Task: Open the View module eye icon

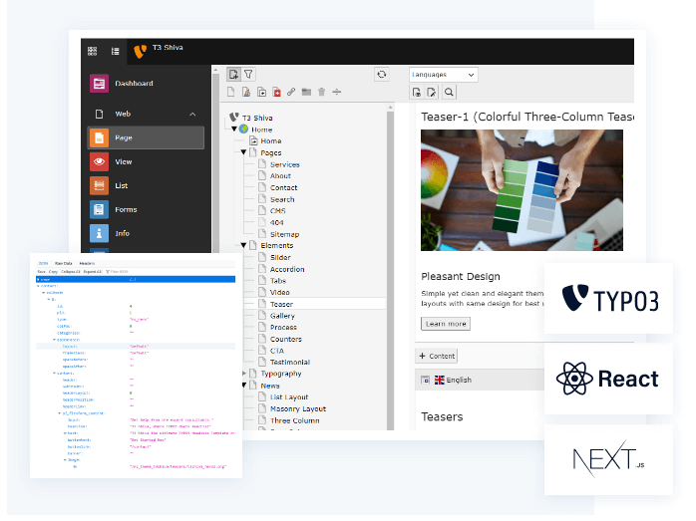Action: pos(99,161)
